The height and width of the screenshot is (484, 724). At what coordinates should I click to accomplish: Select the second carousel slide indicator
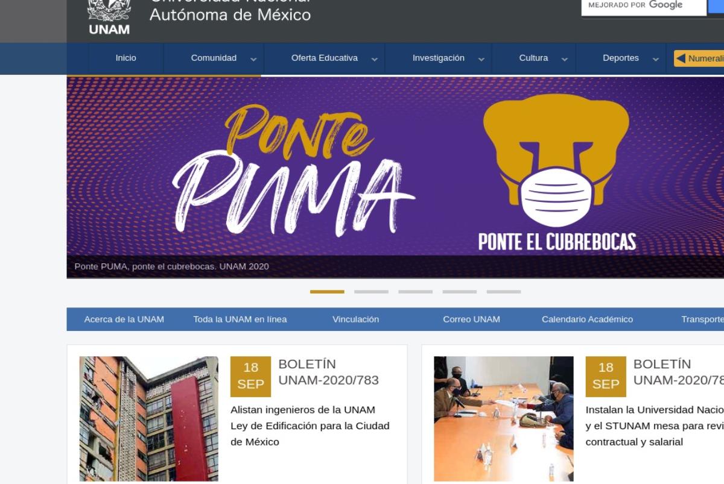(x=371, y=292)
